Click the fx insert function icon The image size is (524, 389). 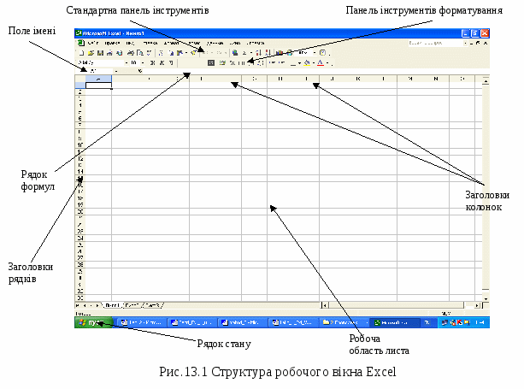tap(140, 71)
